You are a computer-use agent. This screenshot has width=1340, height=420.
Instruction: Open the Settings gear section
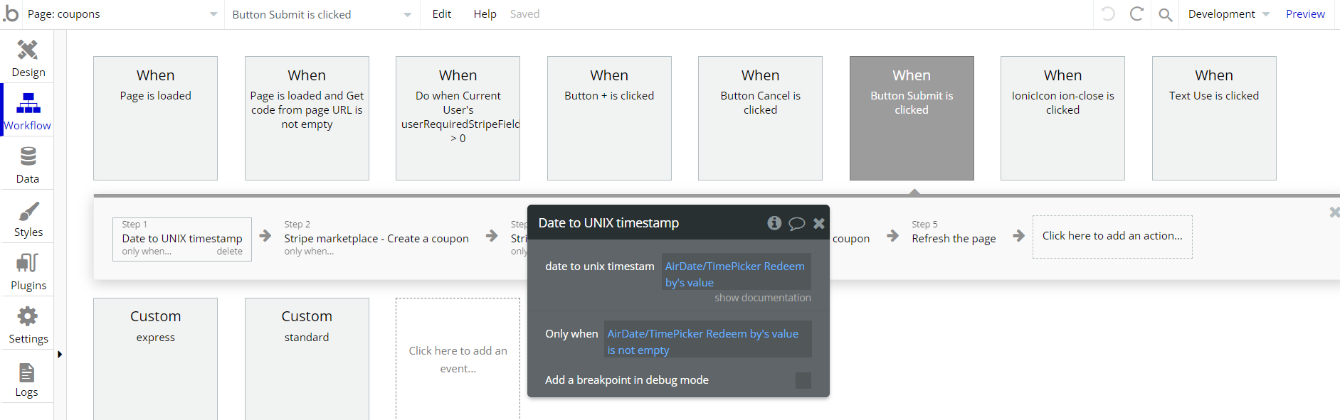28,325
